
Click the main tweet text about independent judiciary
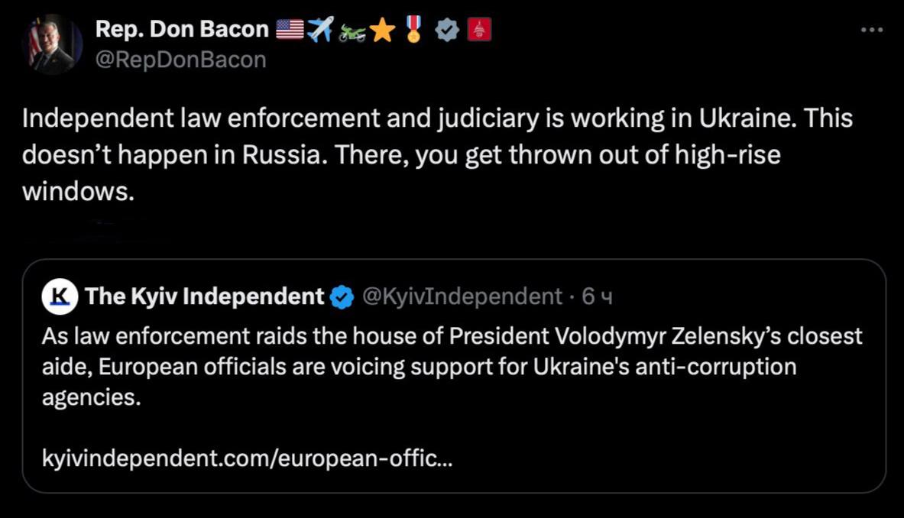point(436,154)
